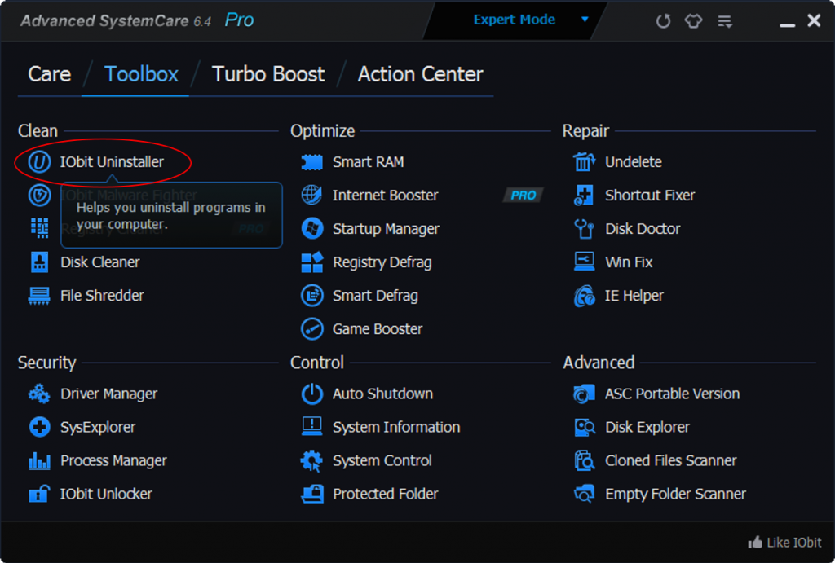Launch the Auto Shutdown power icon
This screenshot has width=835, height=563.
click(x=311, y=394)
